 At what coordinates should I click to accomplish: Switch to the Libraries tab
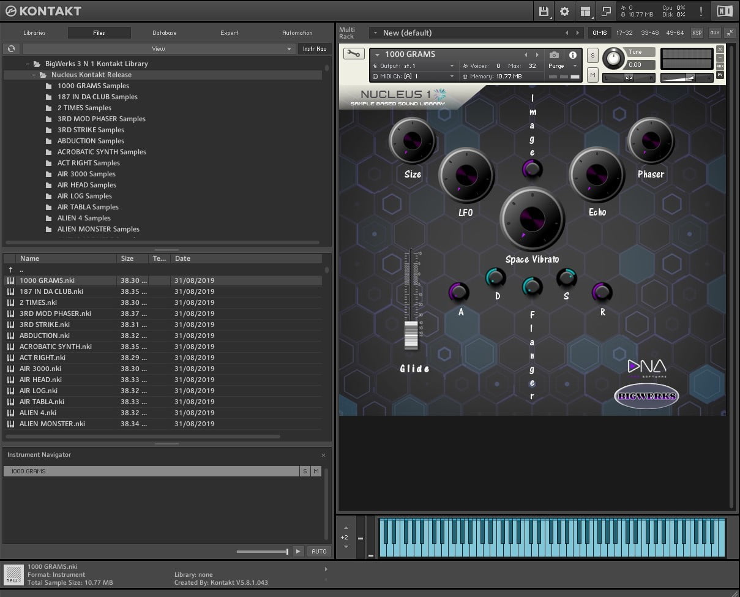(x=34, y=33)
